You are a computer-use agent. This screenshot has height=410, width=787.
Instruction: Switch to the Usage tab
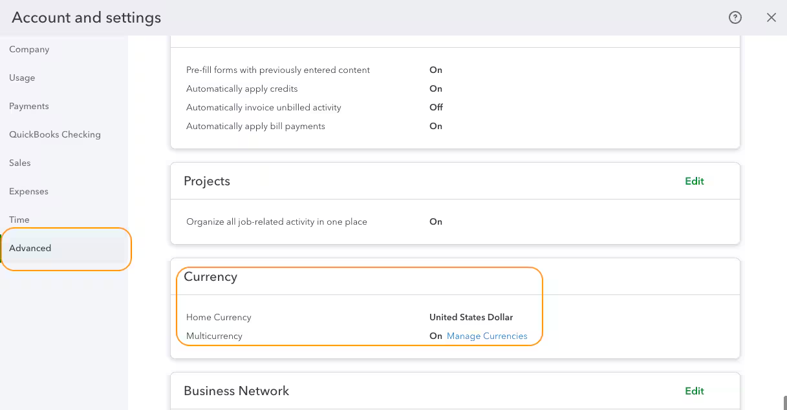coord(22,78)
